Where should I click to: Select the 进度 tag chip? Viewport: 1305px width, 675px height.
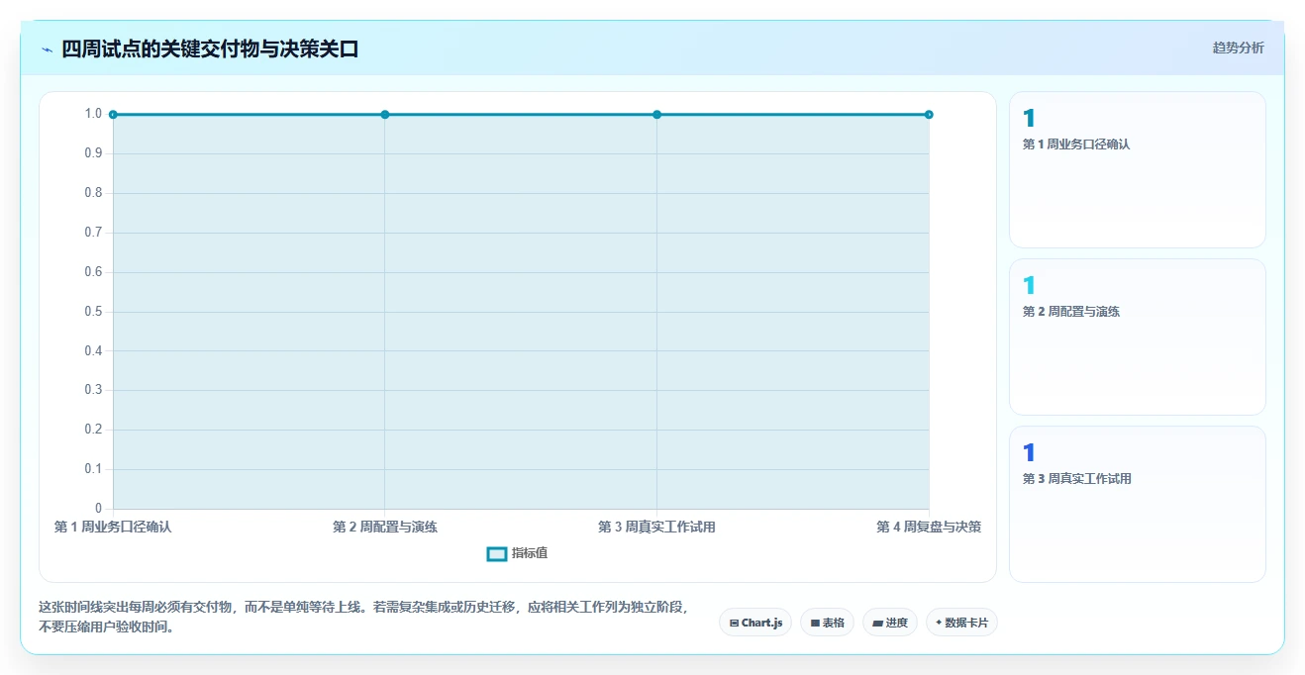pyautogui.click(x=890, y=623)
